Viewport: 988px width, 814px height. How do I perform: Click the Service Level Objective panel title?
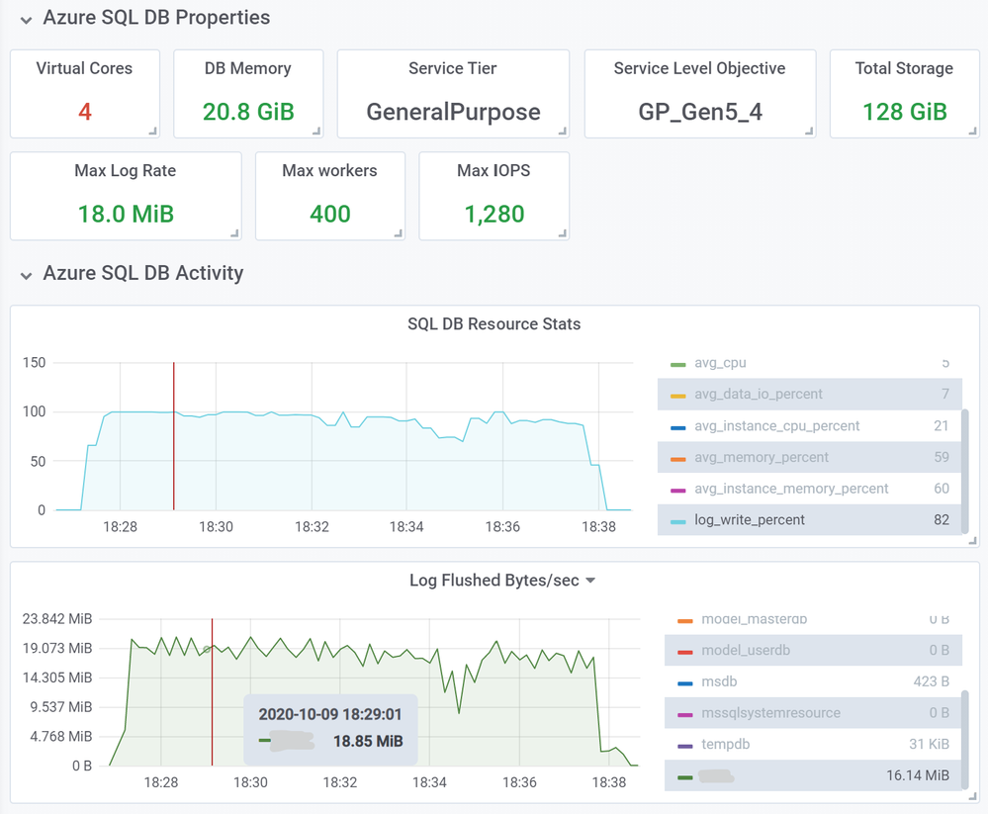tap(699, 68)
